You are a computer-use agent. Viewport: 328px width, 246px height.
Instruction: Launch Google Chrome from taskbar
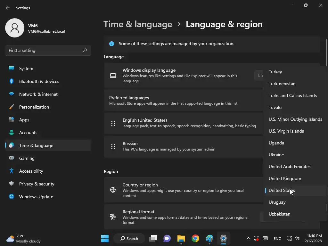195,238
